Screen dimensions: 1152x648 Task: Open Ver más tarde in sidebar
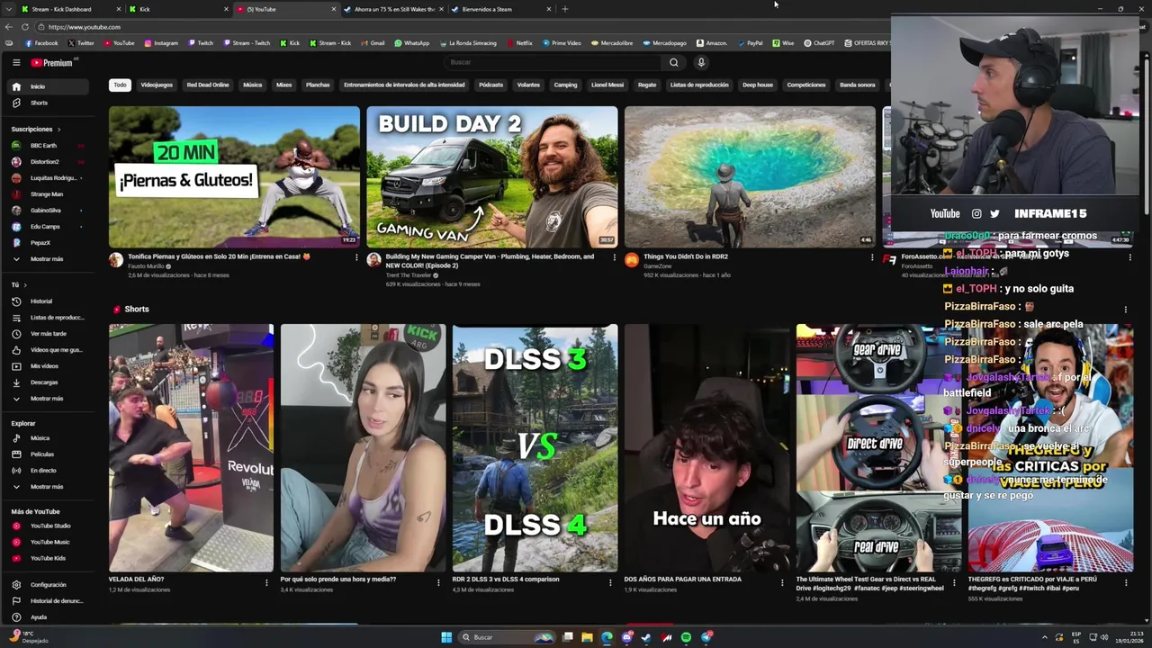[x=49, y=333]
